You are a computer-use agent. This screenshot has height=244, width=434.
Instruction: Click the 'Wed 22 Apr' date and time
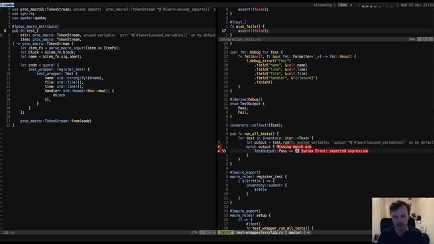417,5
